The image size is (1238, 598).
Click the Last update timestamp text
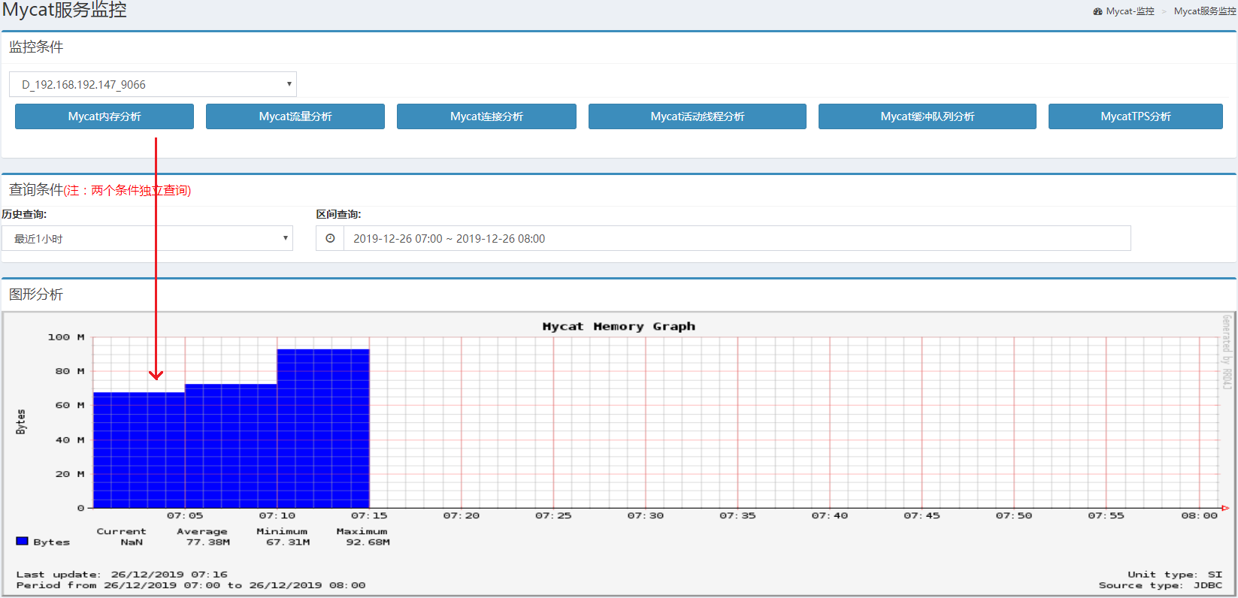(x=122, y=574)
